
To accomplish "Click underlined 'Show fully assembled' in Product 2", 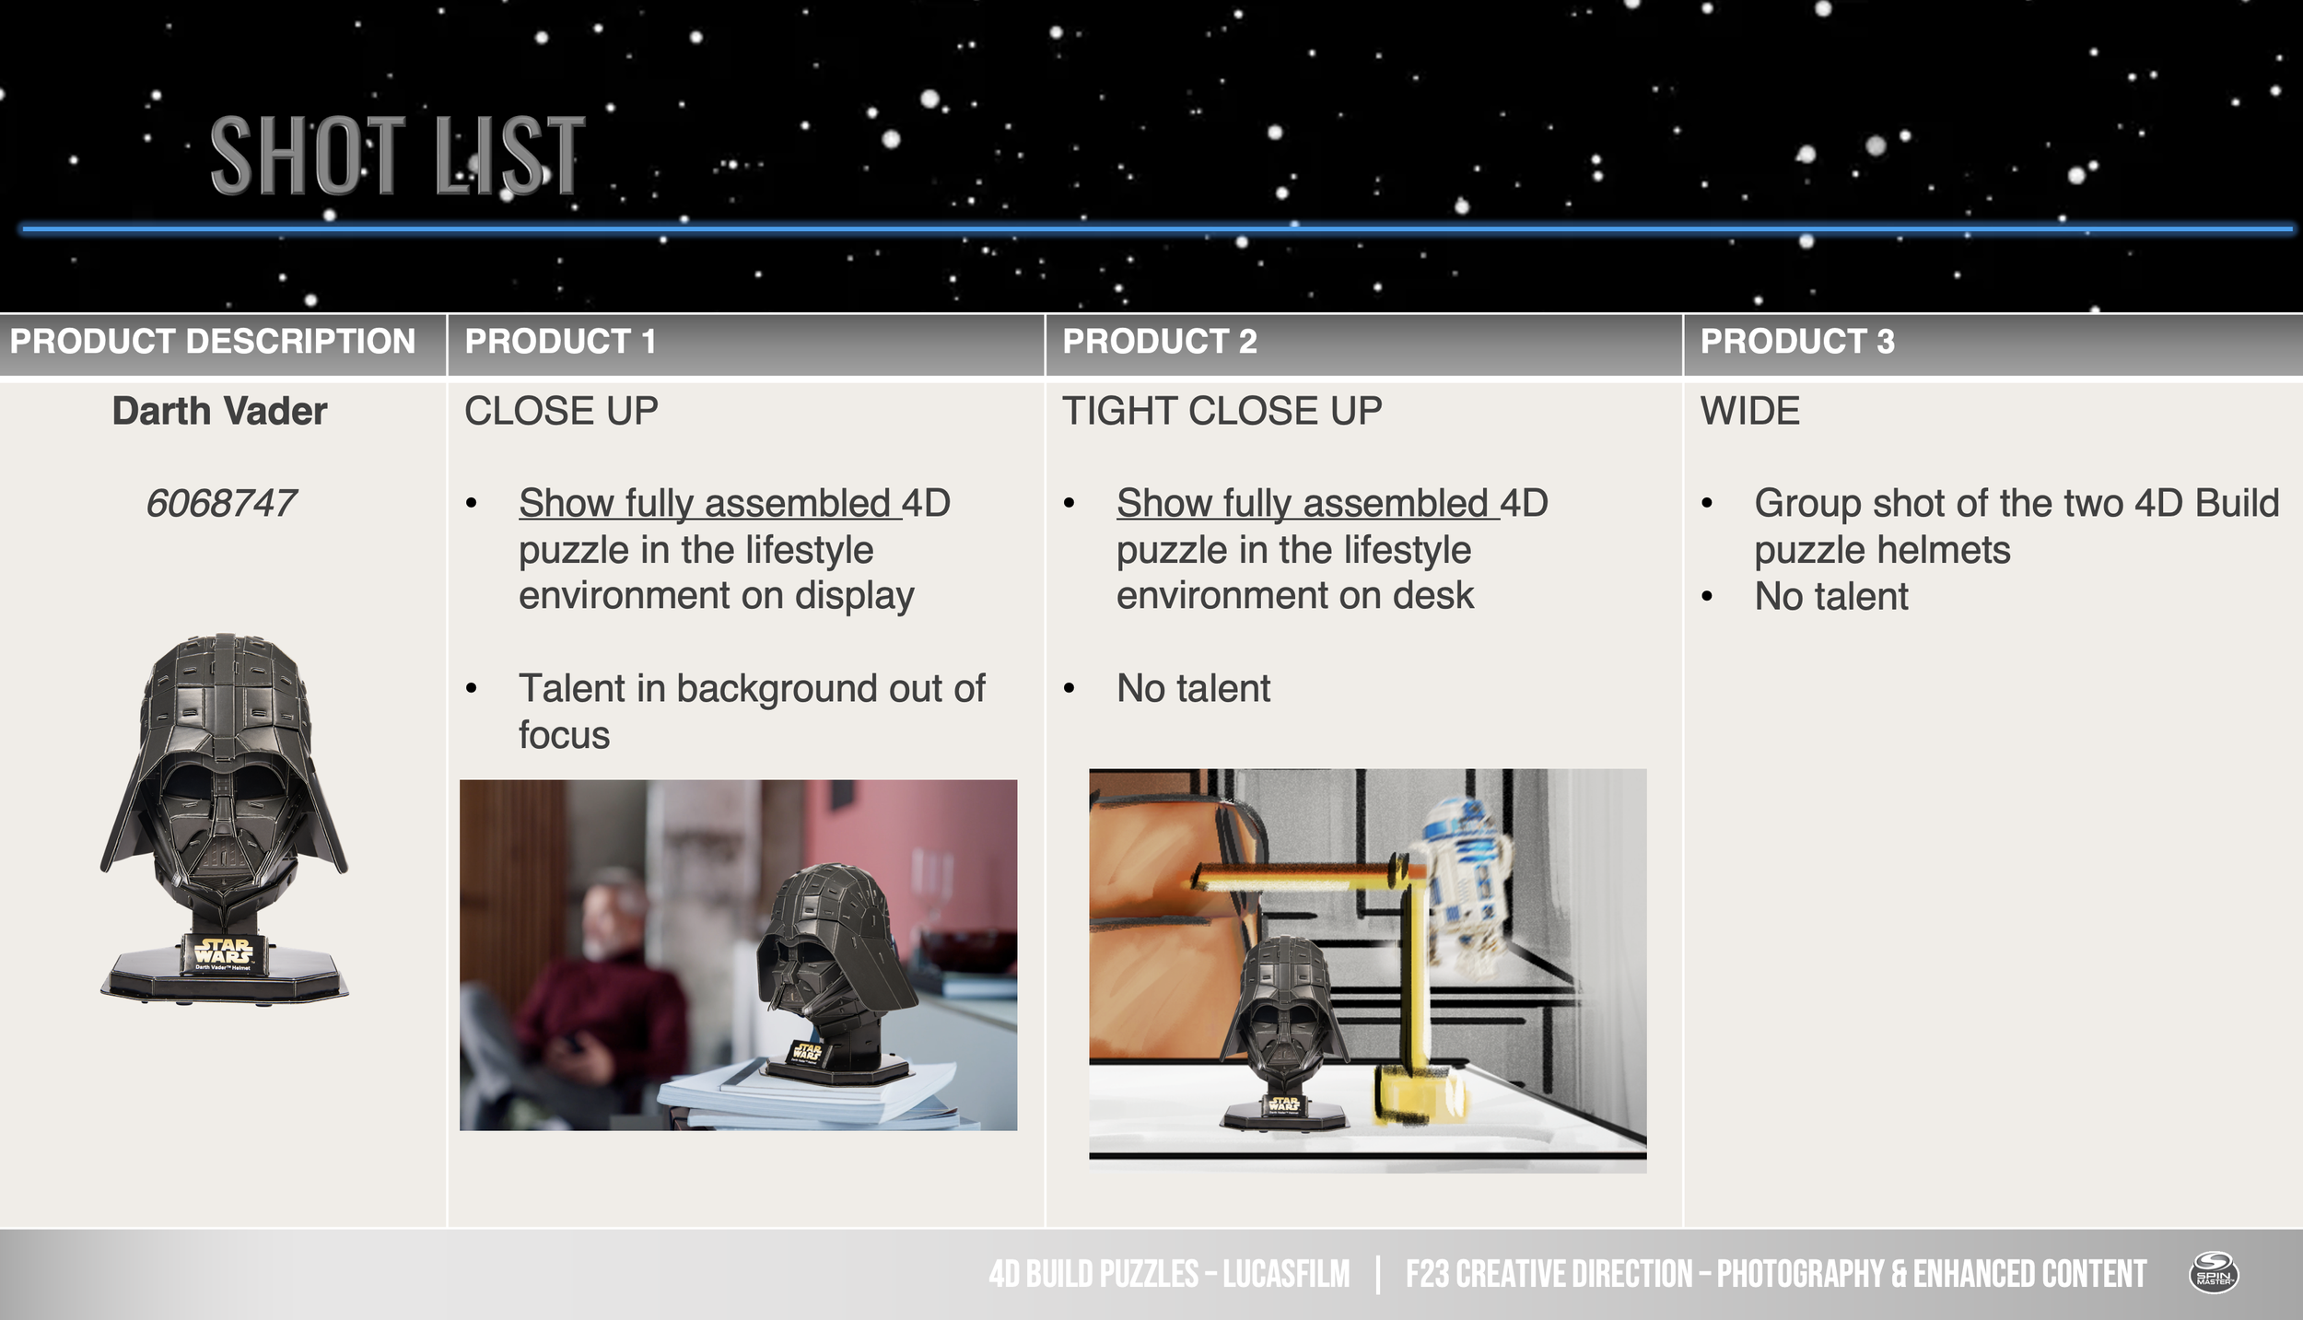I will 1303,504.
